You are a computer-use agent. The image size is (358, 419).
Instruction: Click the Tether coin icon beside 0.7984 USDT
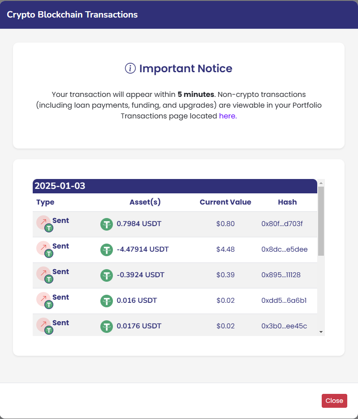coord(107,224)
